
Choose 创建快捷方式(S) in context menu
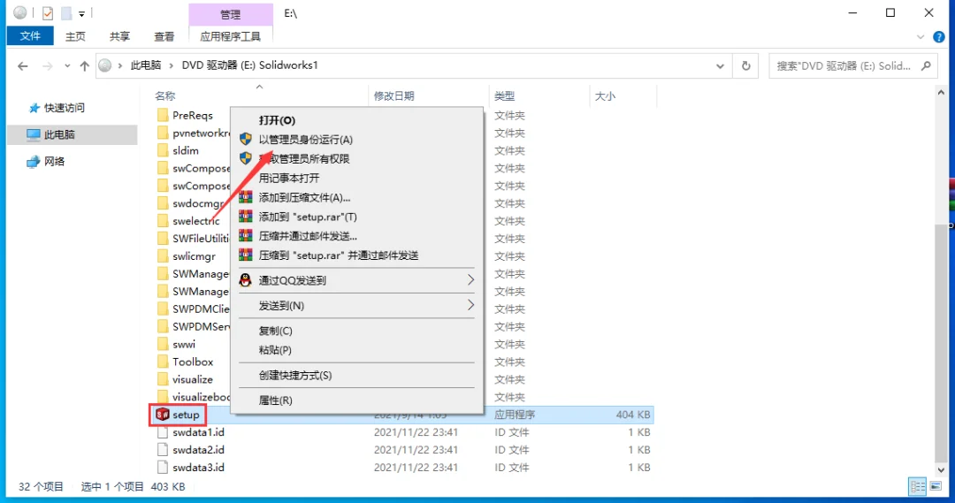tap(356, 375)
